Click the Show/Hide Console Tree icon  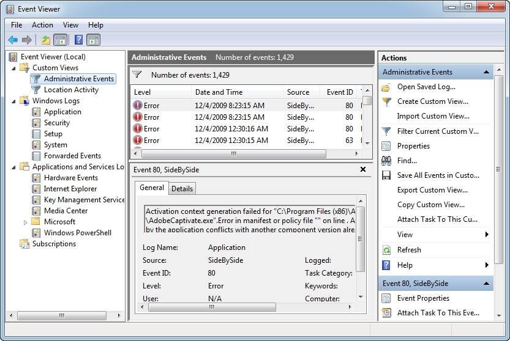pyautogui.click(x=61, y=40)
